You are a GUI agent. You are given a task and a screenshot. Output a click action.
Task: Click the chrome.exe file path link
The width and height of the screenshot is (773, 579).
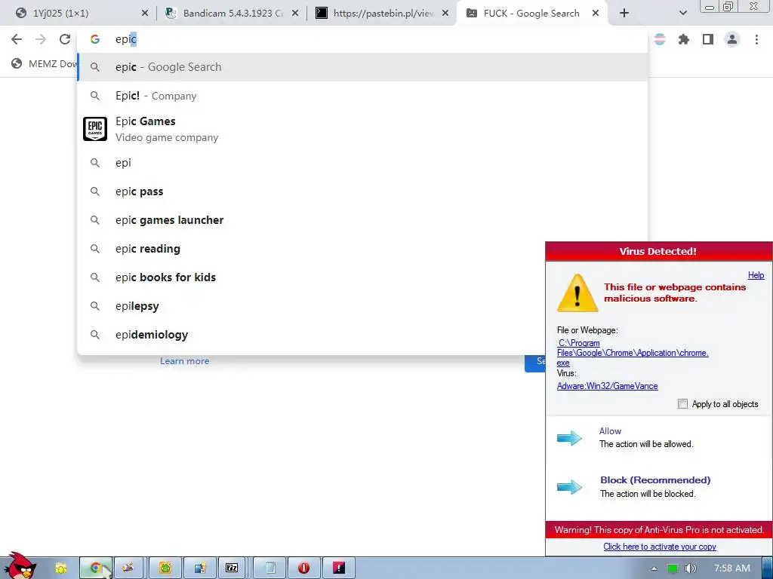[633, 353]
